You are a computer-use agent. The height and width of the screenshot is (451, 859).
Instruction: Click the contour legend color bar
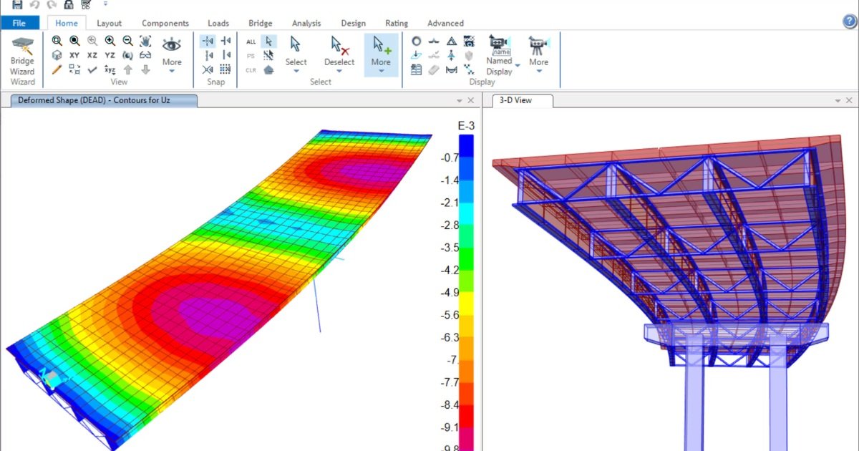pyautogui.click(x=466, y=286)
